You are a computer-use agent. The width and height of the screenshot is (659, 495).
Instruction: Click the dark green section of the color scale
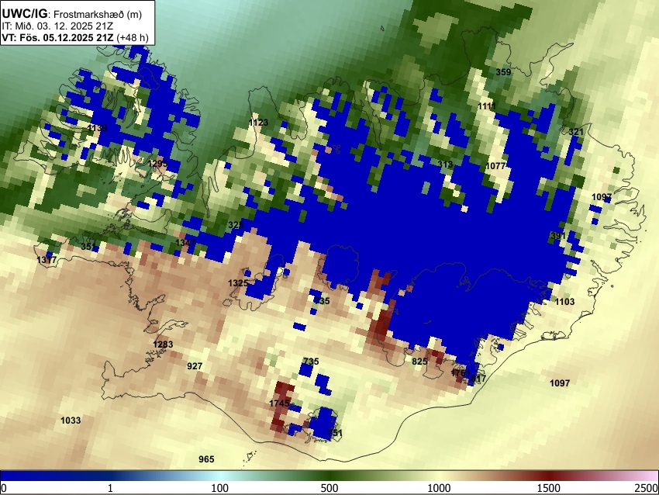(329, 476)
